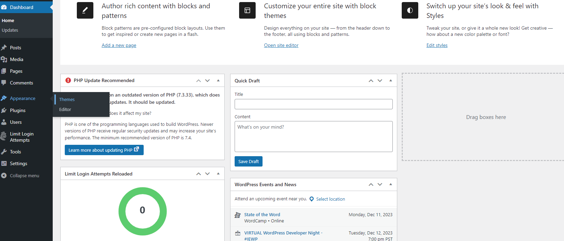Open the Edit styles link
The height and width of the screenshot is (241, 564).
(437, 45)
